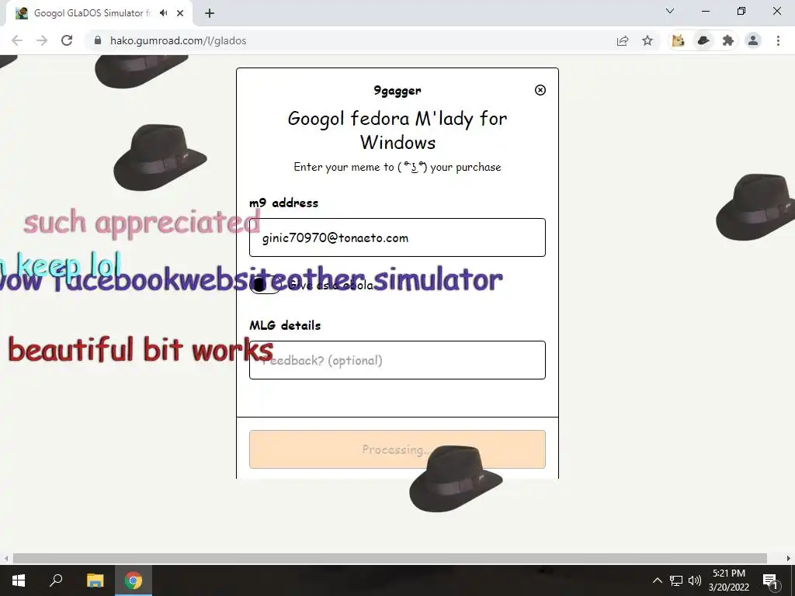Click the horizontal scrollbar thumb

(x=390, y=558)
